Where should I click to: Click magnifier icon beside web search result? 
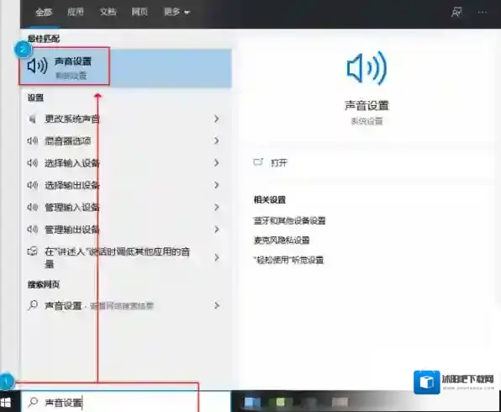pyautogui.click(x=33, y=305)
